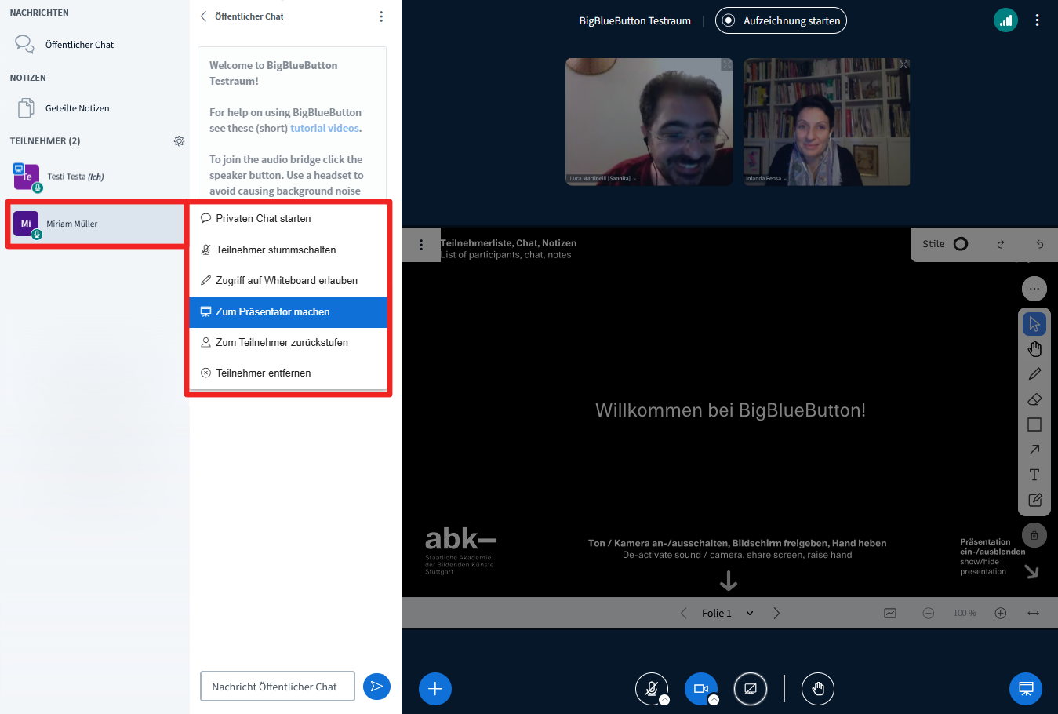Select Iolanda Pensa webcam thumbnail
The height and width of the screenshot is (714, 1058).
coord(827,122)
